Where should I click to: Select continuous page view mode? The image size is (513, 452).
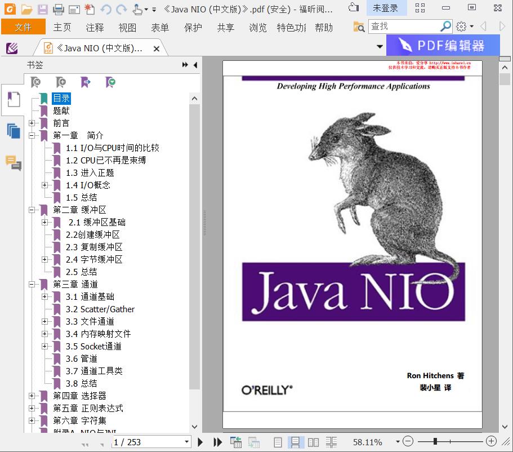pos(296,442)
